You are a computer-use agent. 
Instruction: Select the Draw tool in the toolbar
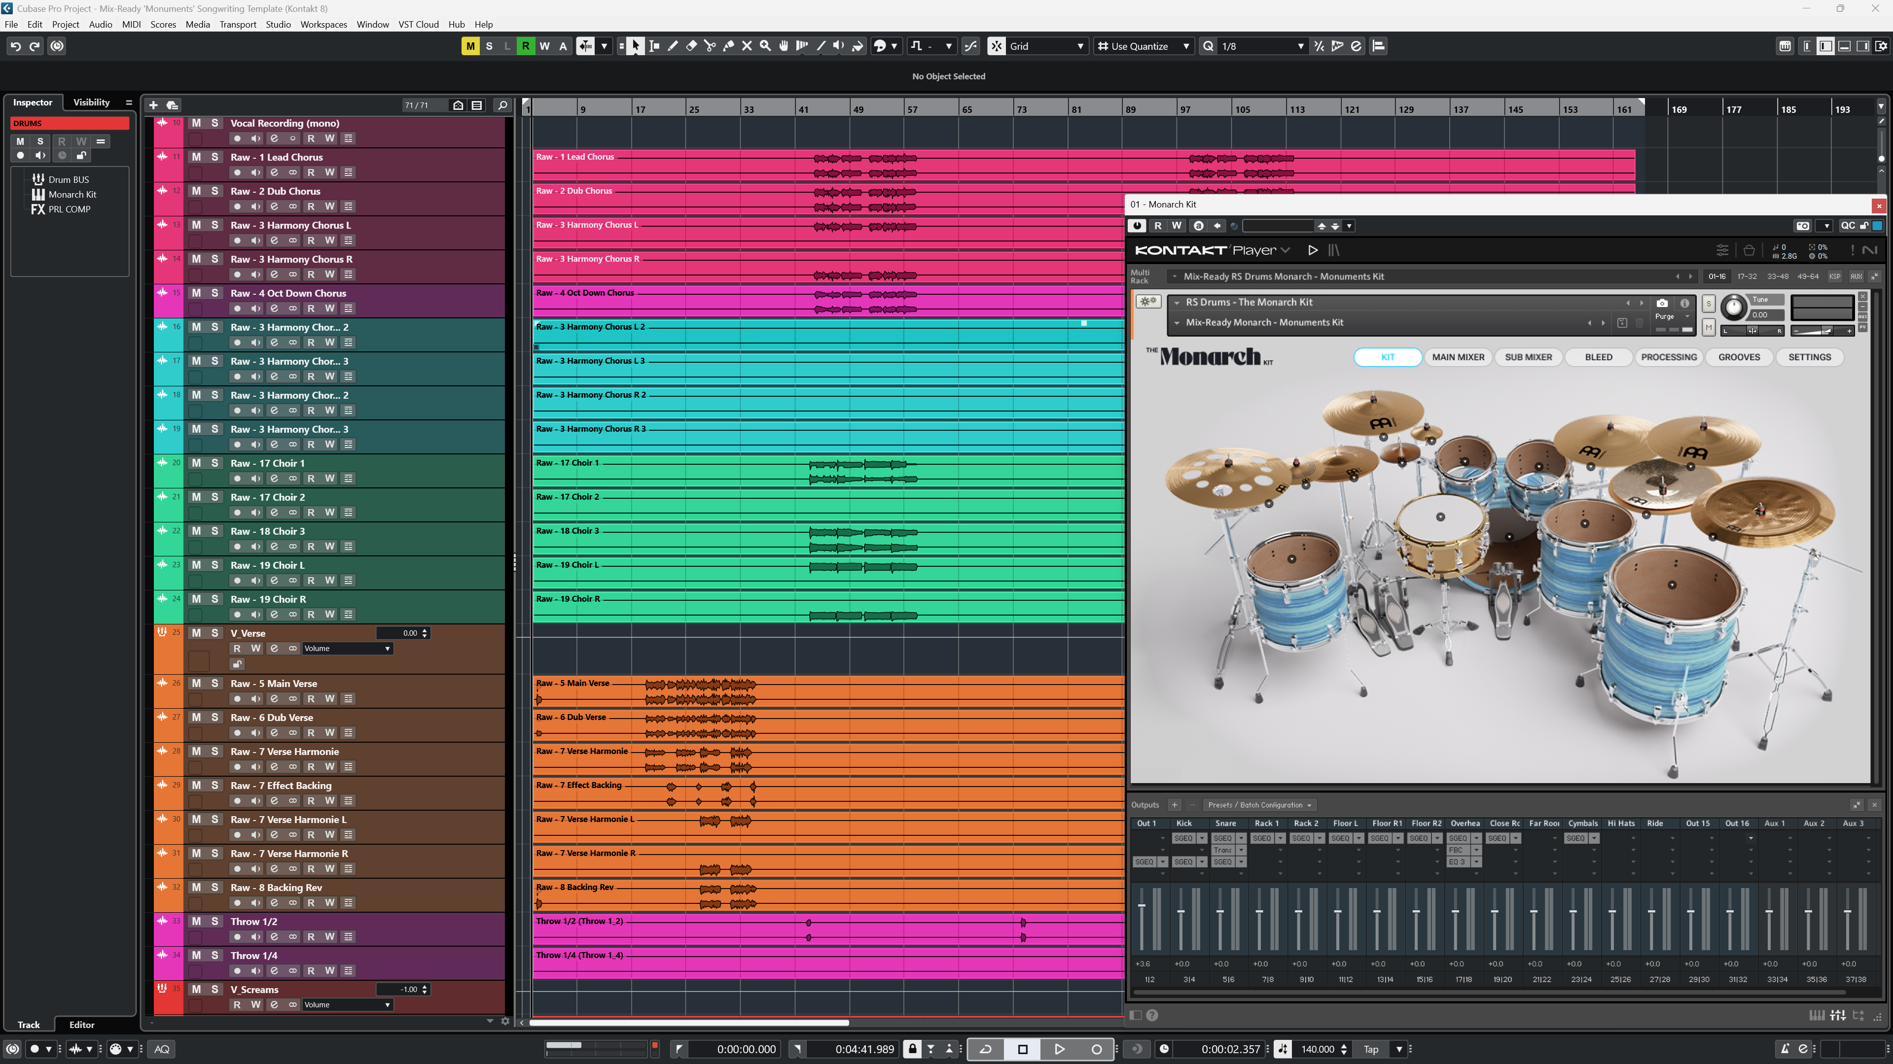point(673,45)
